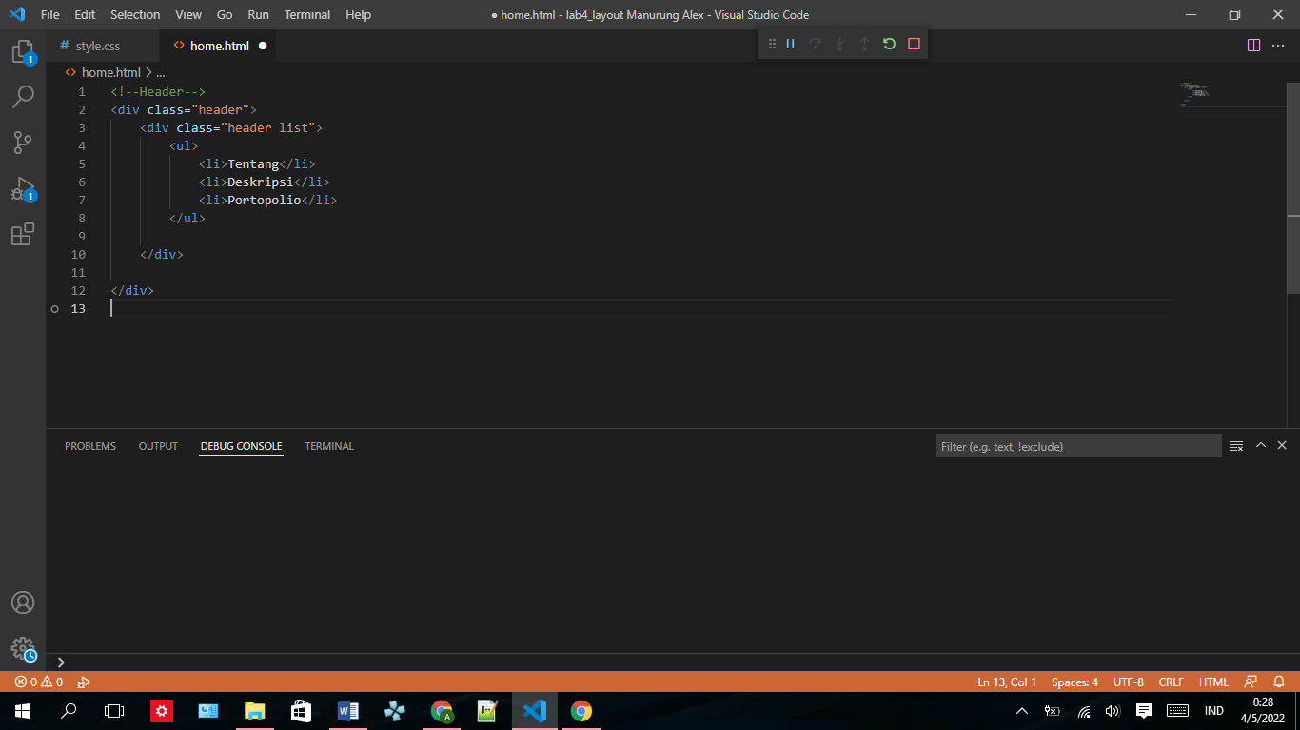Open Notifications from the status bar bell
Screen dimensions: 1300x730
click(x=1277, y=682)
